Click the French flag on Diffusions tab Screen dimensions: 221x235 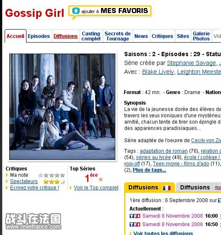point(167,188)
